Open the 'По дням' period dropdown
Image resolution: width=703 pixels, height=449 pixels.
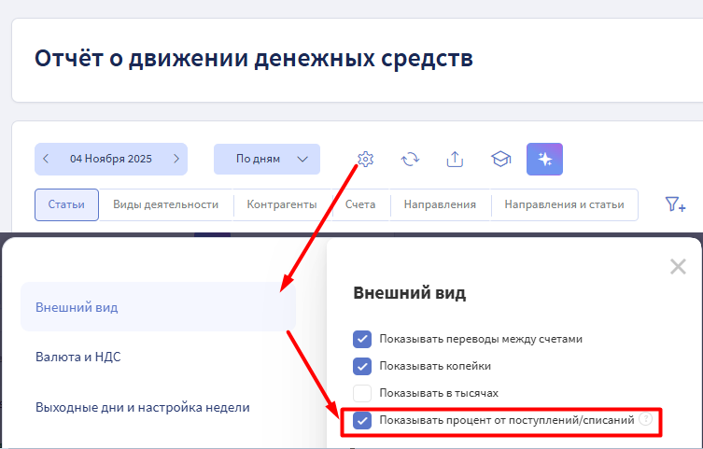click(x=267, y=159)
